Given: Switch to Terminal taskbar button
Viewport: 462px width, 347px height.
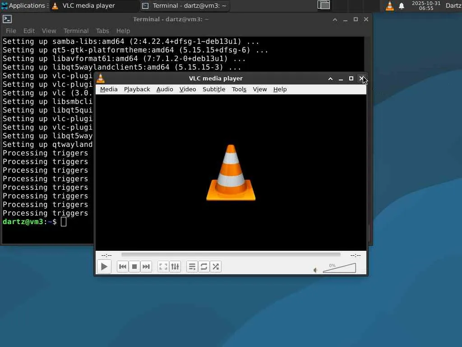Looking at the screenshot, I should point(184,5).
